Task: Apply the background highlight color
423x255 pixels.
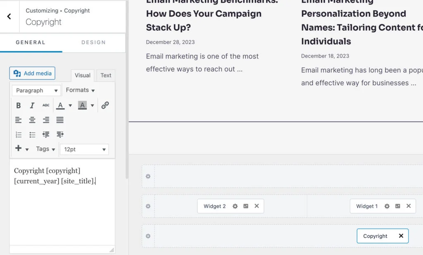Action: point(82,105)
